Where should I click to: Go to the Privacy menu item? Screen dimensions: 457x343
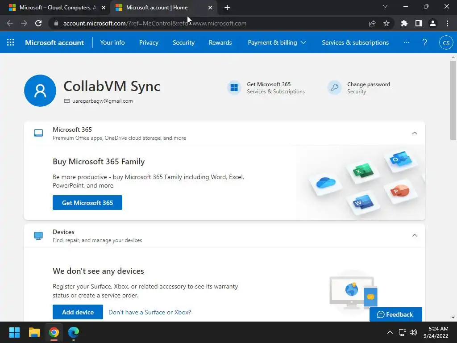[x=149, y=42]
